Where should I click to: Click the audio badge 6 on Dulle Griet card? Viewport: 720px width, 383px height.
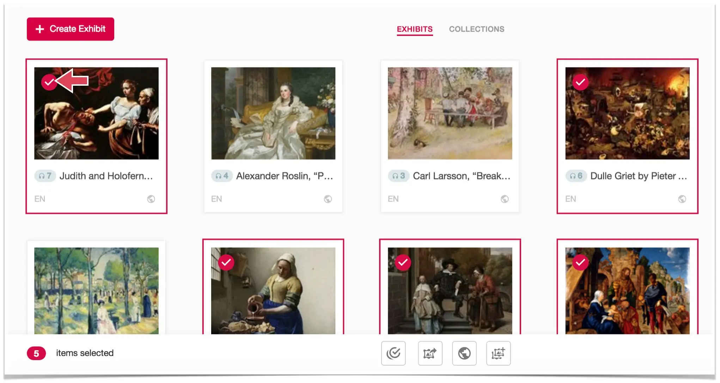click(x=576, y=176)
